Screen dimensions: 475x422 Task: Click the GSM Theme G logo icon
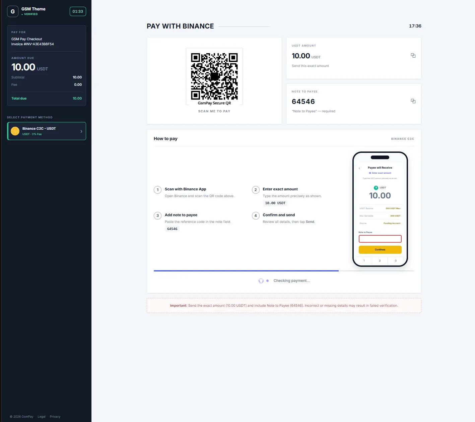pyautogui.click(x=13, y=11)
